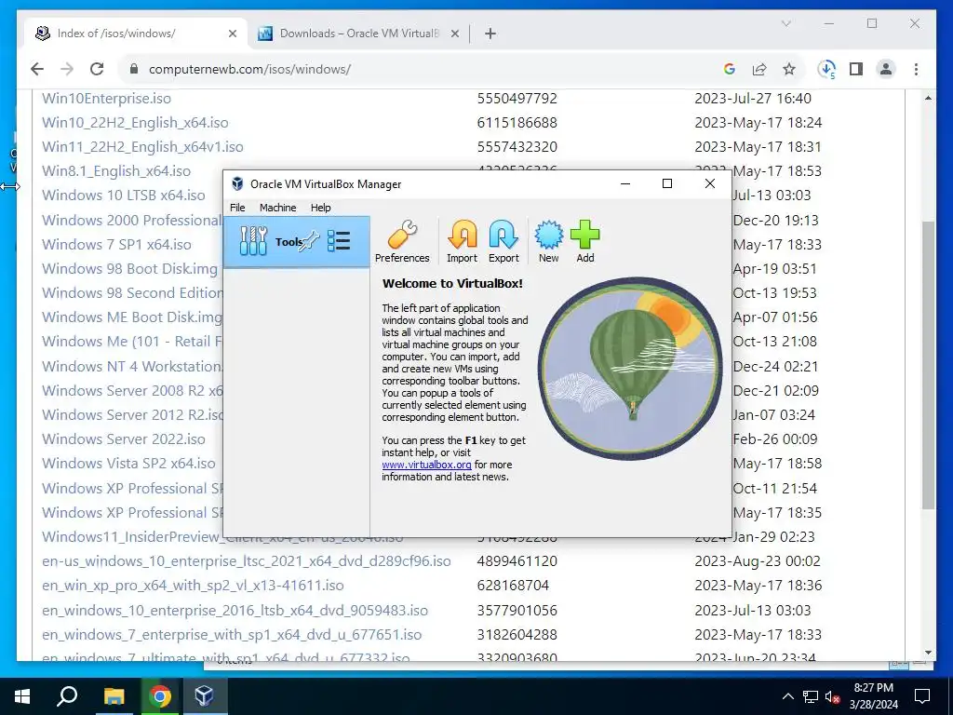This screenshot has width=953, height=715.
Task: Expand Chrome tab search chevron
Action: 785,23
